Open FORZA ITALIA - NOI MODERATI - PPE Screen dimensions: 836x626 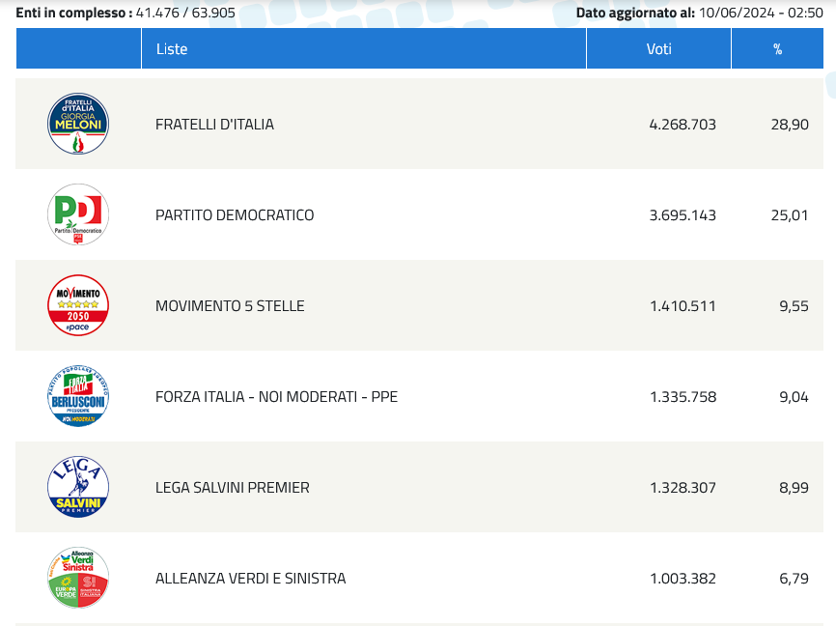[x=276, y=397]
